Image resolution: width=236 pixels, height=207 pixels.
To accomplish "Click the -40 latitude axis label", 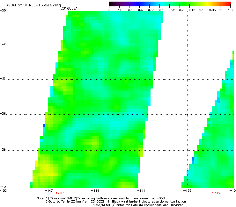I will click(3, 187).
